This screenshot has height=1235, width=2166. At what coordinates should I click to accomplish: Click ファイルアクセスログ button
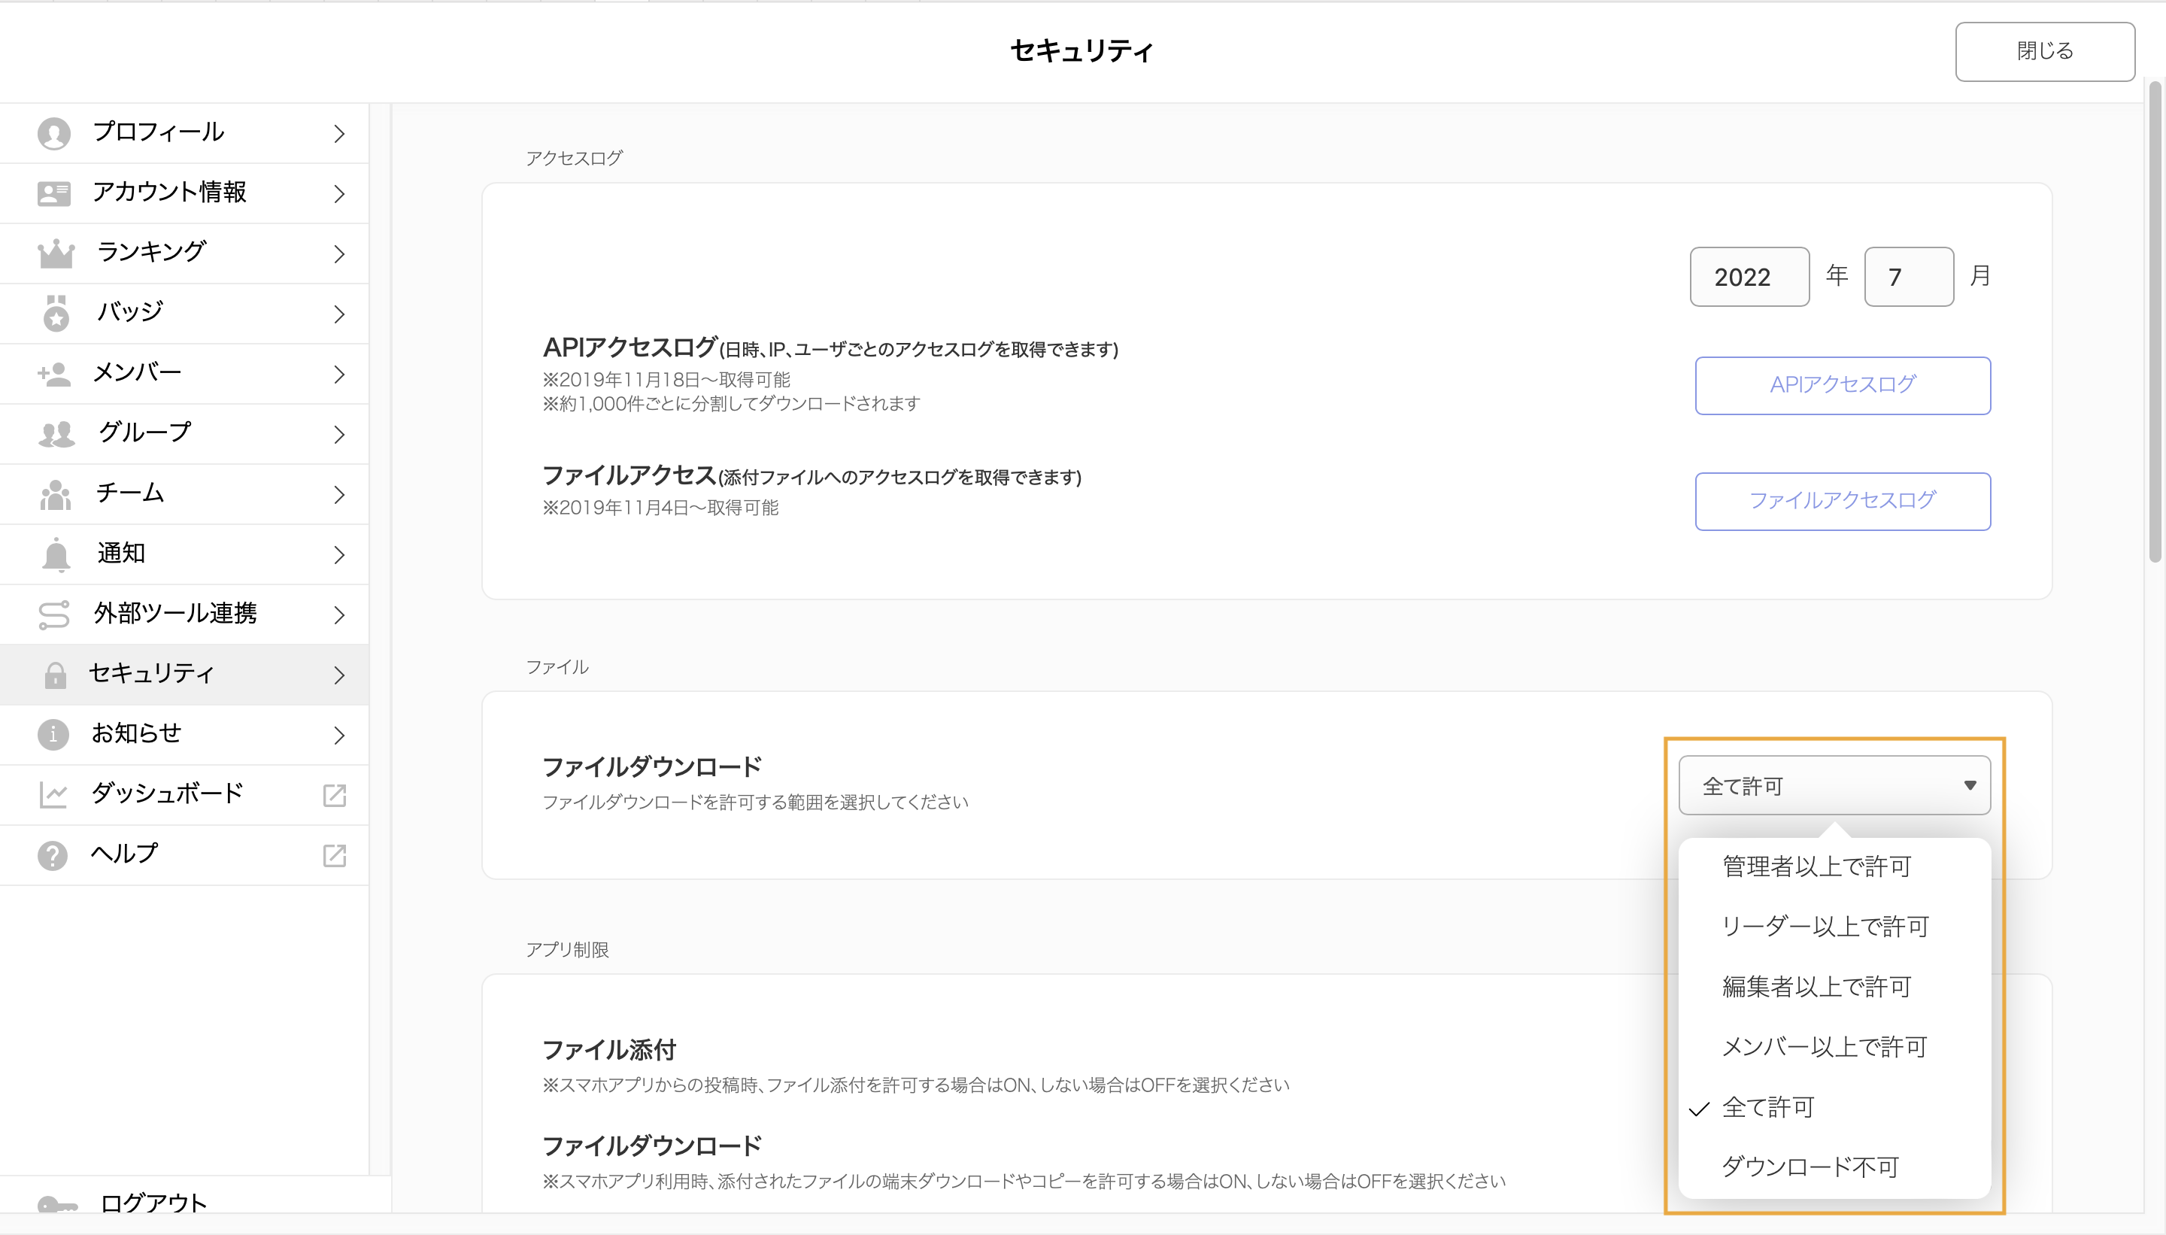click(x=1842, y=501)
